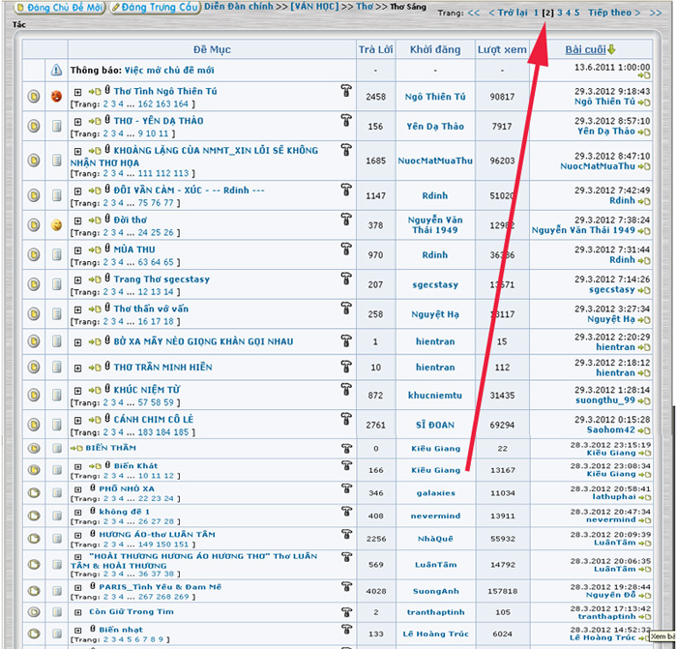Image resolution: width=677 pixels, height=649 pixels.
Task: Open the [VĂN HỌC] breadcrumb link
Action: 314,7
